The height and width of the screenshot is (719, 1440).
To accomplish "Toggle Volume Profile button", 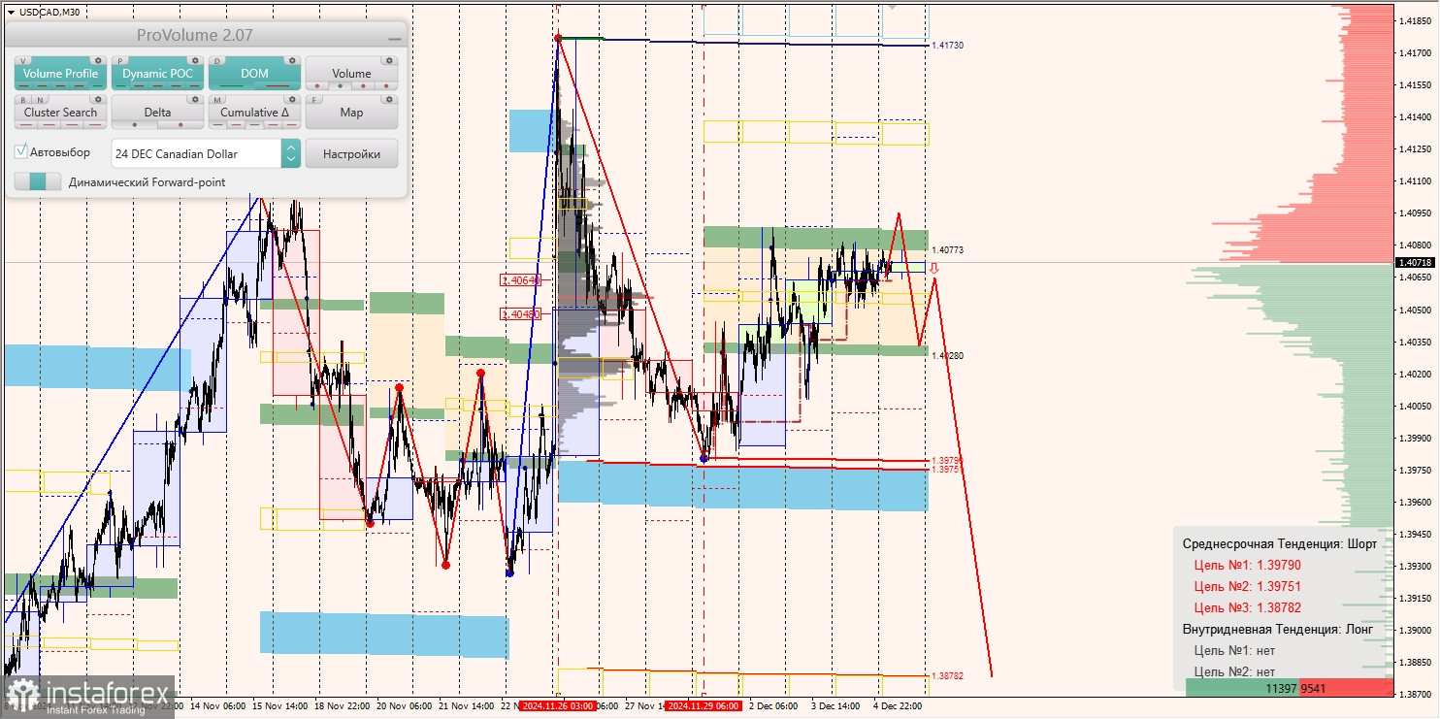I will coord(60,73).
